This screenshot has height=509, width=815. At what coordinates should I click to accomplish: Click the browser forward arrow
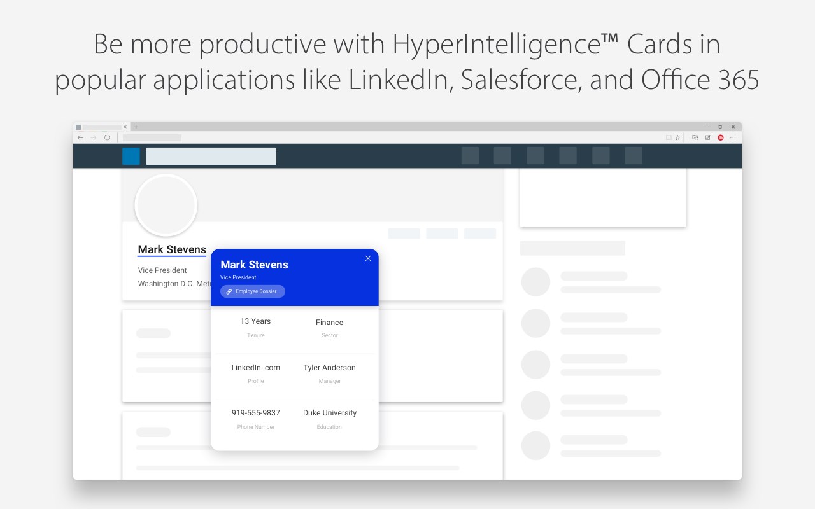point(94,137)
